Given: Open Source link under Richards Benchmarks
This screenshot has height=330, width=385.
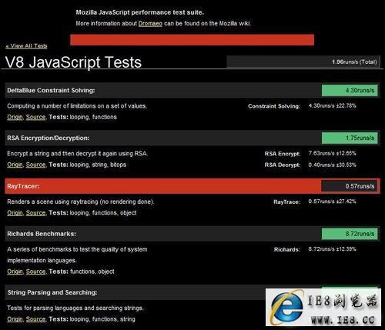Looking at the screenshot, I should [x=35, y=272].
